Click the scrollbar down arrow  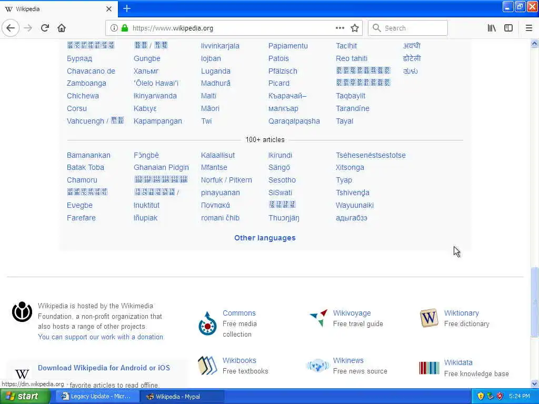[535, 383]
